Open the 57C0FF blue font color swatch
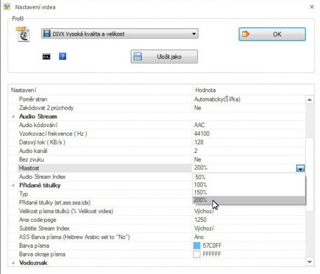Screen dimensions: 320x274 [x=197, y=246]
